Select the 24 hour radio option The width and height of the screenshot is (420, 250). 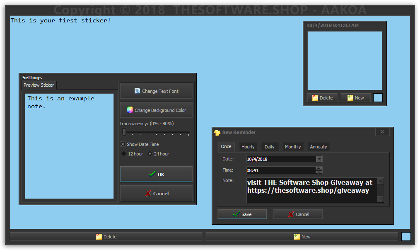click(x=150, y=154)
